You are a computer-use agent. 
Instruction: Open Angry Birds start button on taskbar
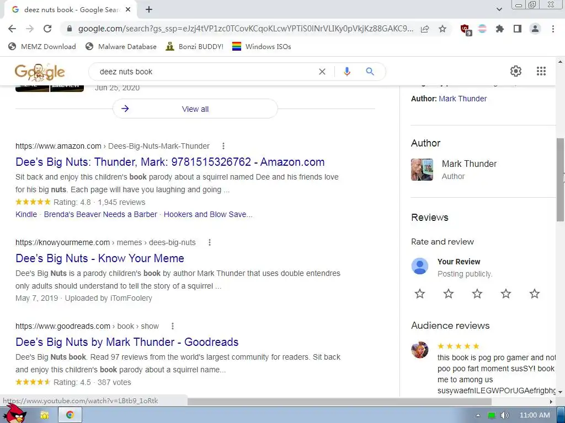coord(15,414)
